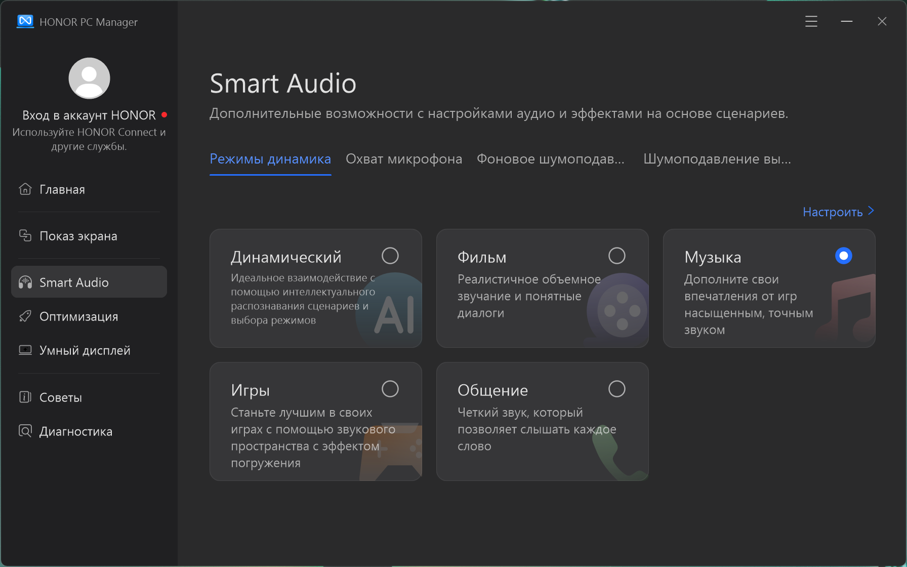907x567 pixels.
Task: Click the gamepad icon on the Игры card
Action: 391,452
